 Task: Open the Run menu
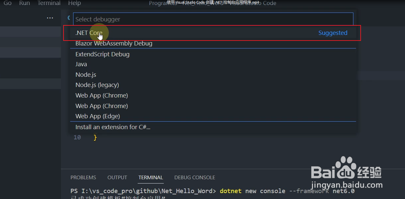click(x=24, y=3)
